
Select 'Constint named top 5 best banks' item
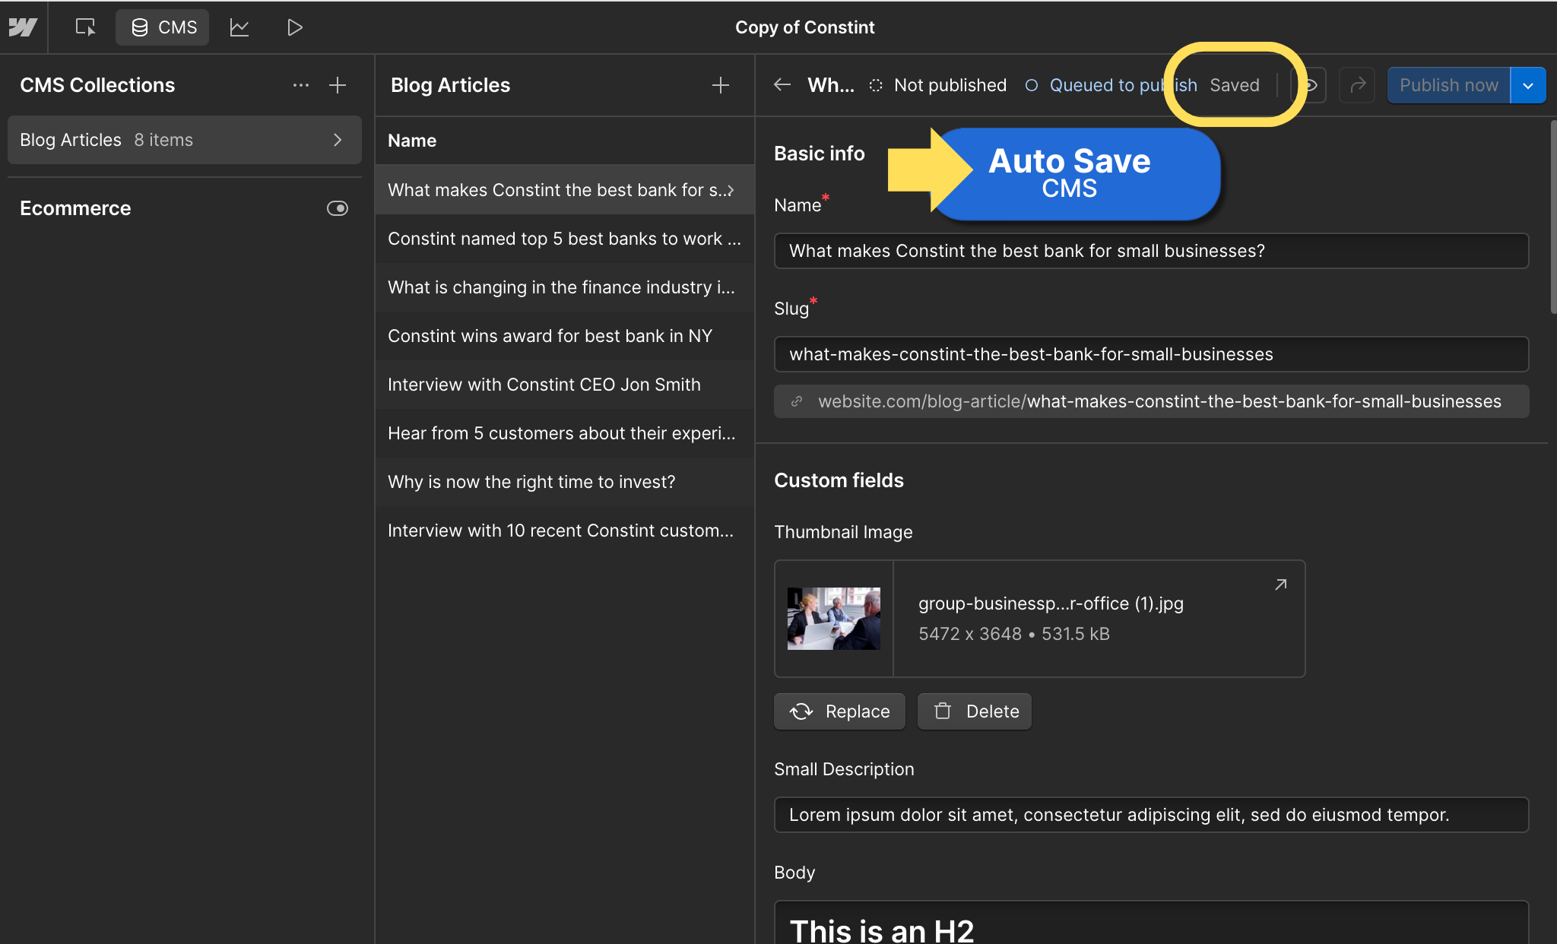coord(565,239)
